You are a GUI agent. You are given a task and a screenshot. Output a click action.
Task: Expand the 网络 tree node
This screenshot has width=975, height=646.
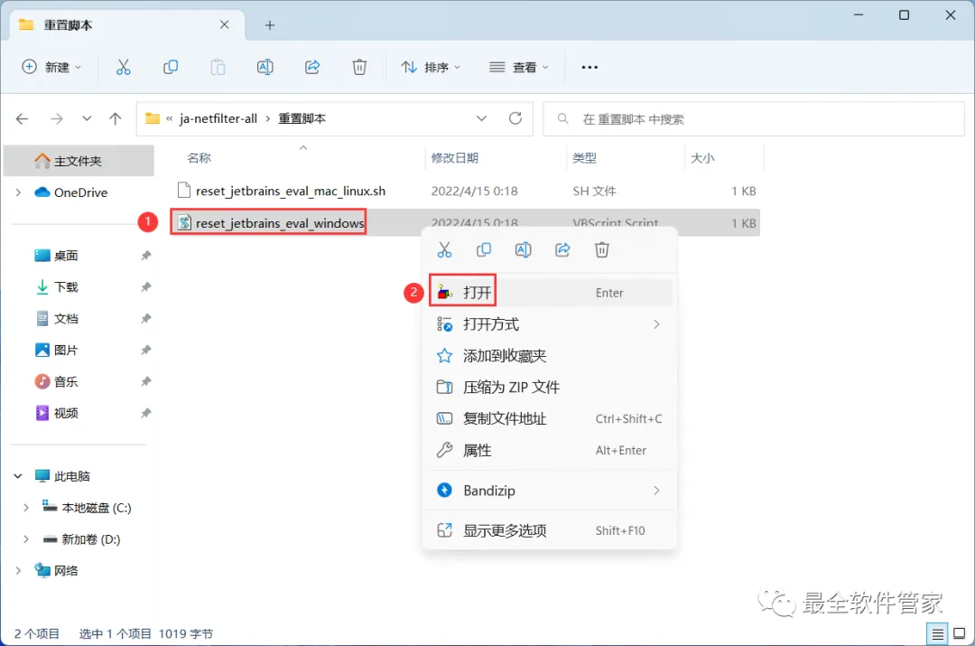pyautogui.click(x=18, y=571)
